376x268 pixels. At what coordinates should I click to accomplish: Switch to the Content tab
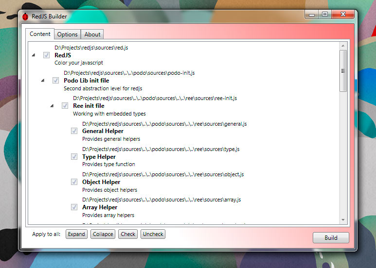point(40,34)
